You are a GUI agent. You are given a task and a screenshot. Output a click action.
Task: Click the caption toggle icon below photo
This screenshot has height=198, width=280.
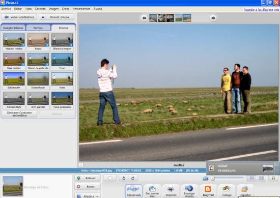pyautogui.click(x=81, y=165)
